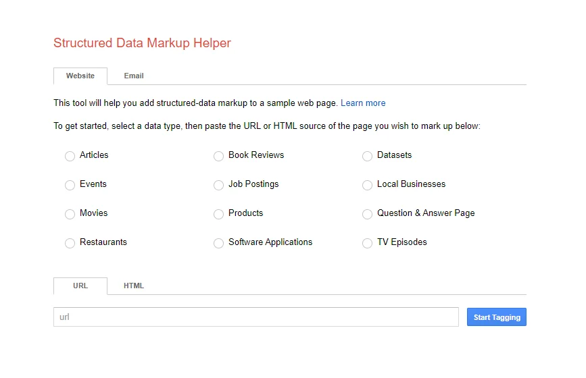The image size is (586, 378).
Task: Focus the url text input field
Action: click(255, 317)
